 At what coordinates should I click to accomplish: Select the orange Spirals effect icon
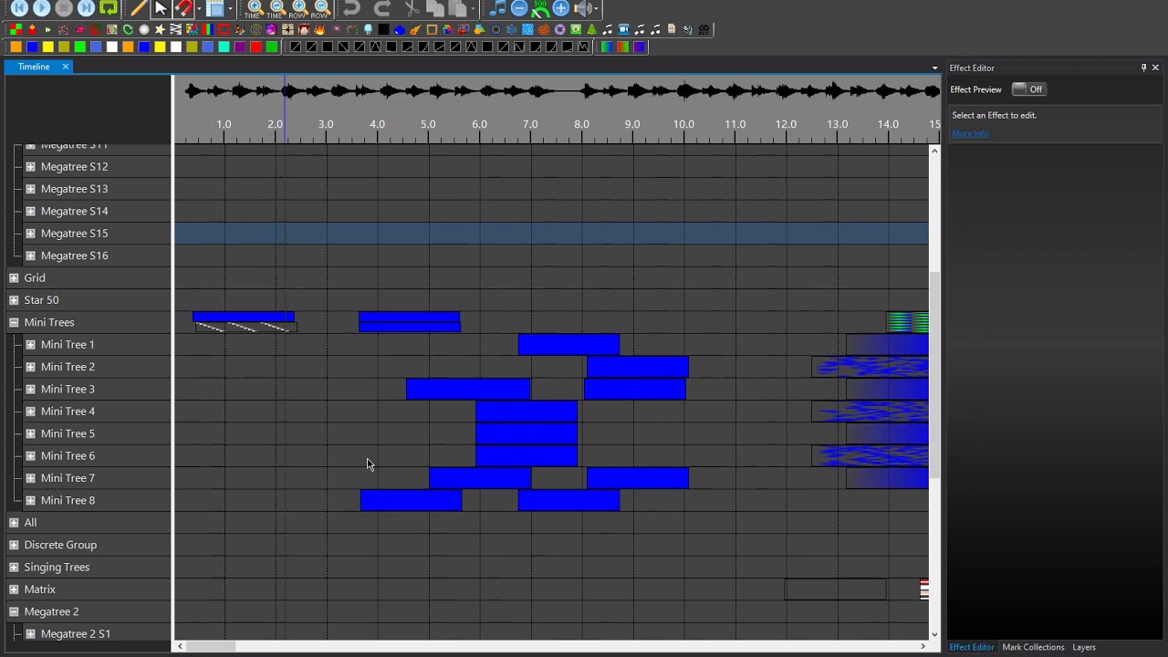(x=544, y=29)
